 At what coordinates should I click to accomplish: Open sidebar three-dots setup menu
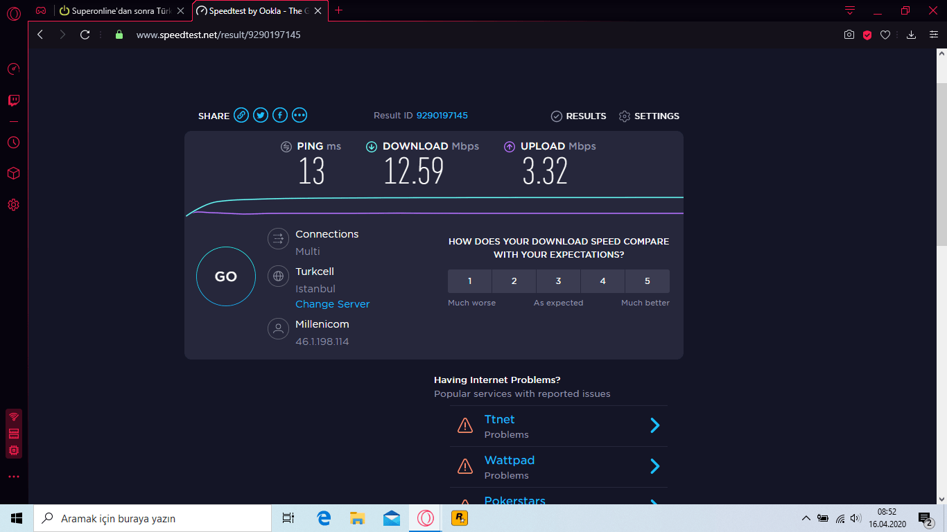tap(14, 477)
